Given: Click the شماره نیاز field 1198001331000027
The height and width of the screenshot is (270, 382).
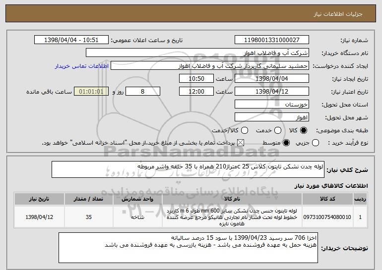Looking at the screenshot, I should (272, 40).
